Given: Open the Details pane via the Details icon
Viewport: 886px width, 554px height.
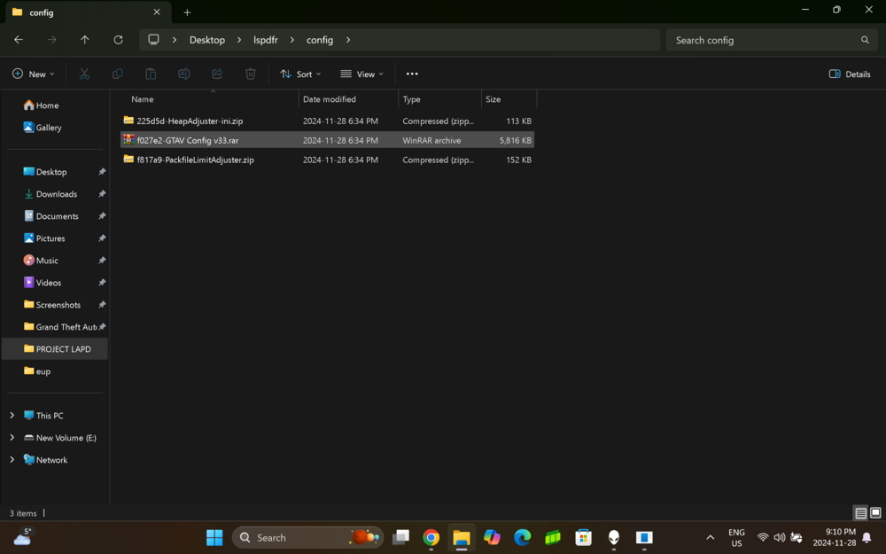Looking at the screenshot, I should coord(849,74).
